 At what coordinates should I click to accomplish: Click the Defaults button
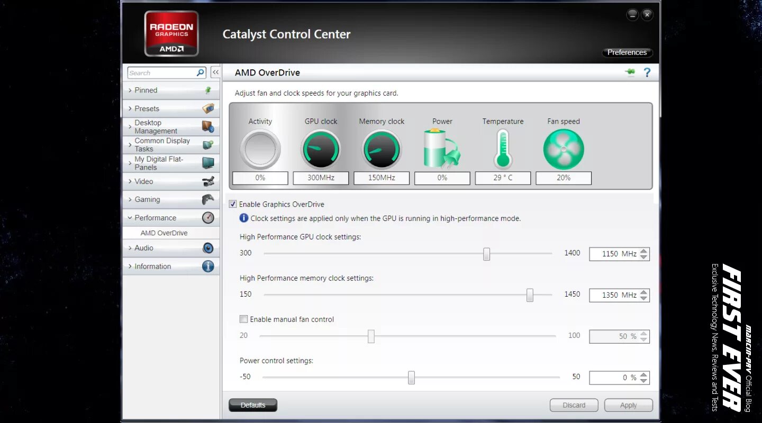[x=253, y=405]
